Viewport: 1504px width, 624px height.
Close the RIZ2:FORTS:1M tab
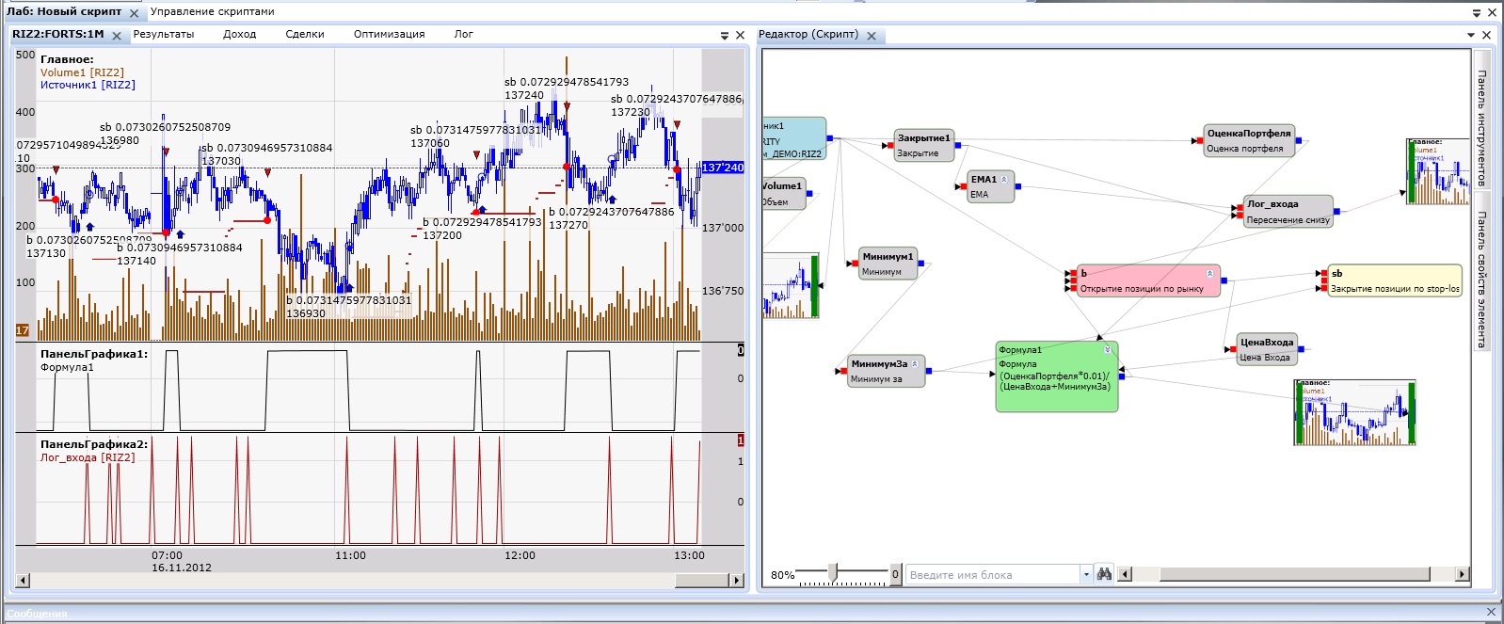click(117, 36)
